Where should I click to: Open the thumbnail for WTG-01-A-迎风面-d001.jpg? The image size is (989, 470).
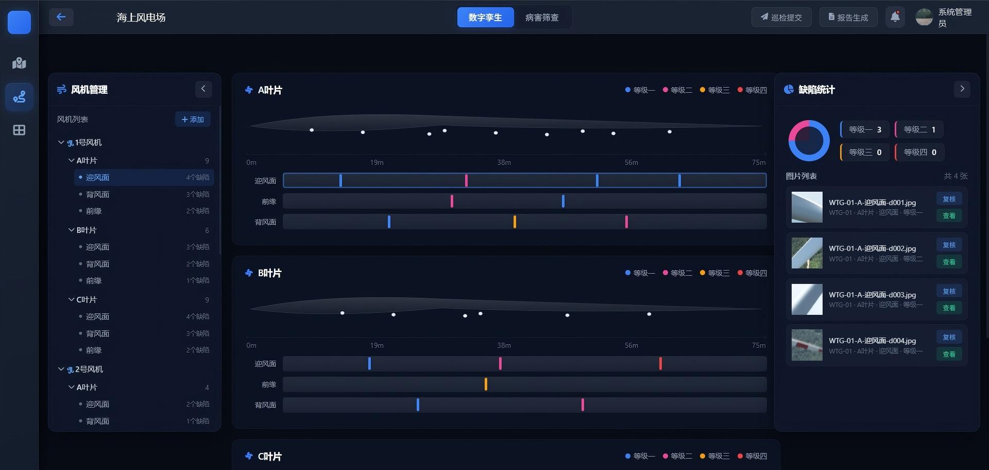pos(807,207)
